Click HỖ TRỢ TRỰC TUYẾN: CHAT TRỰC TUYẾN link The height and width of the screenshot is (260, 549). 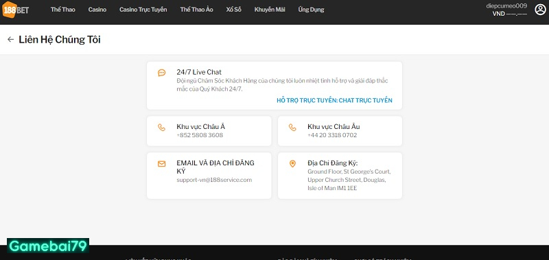334,100
